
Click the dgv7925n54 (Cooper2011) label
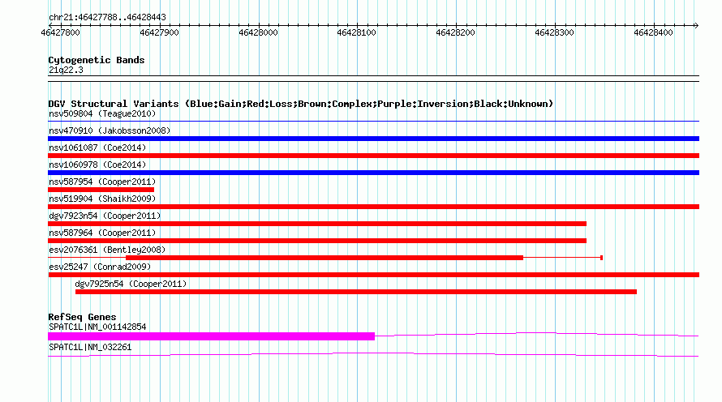(x=131, y=284)
